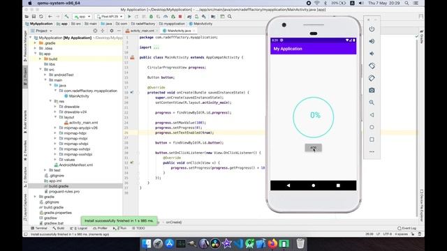The width and height of the screenshot is (447, 251).
Task: Open Project panel settings gear icon
Action: 112,31
